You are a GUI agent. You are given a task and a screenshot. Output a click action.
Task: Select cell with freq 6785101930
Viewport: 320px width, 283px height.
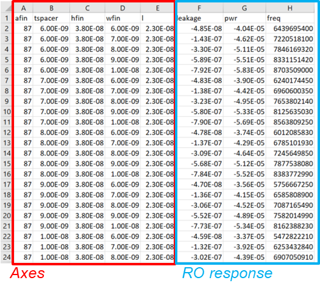[x=290, y=143]
